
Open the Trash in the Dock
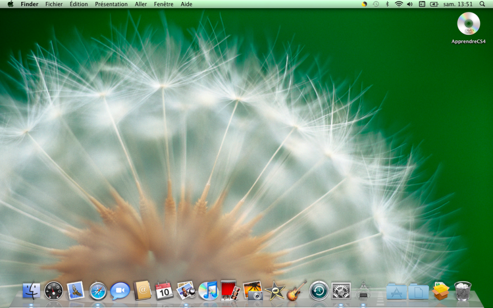(463, 291)
